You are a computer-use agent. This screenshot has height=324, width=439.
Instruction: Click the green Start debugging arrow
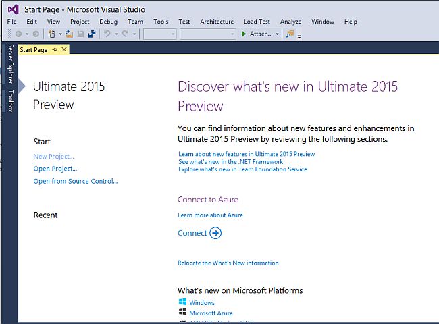pyautogui.click(x=244, y=34)
